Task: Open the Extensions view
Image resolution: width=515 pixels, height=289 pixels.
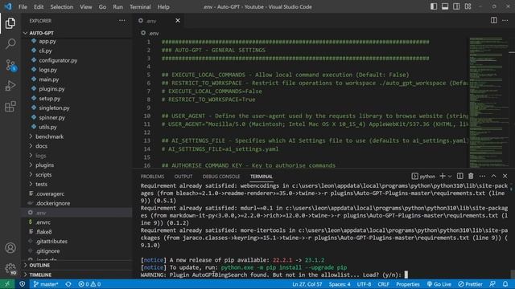Action: click(10, 107)
